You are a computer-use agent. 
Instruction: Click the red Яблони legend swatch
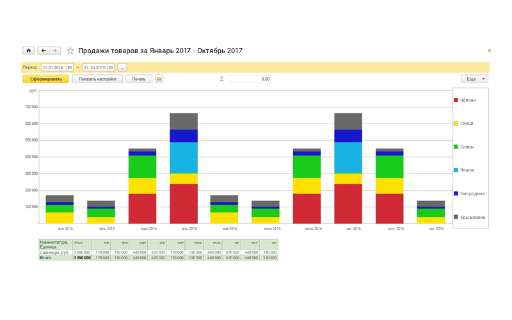pos(456,100)
